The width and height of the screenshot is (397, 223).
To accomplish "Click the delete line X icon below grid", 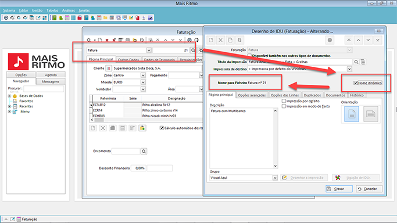I will 103,128.
